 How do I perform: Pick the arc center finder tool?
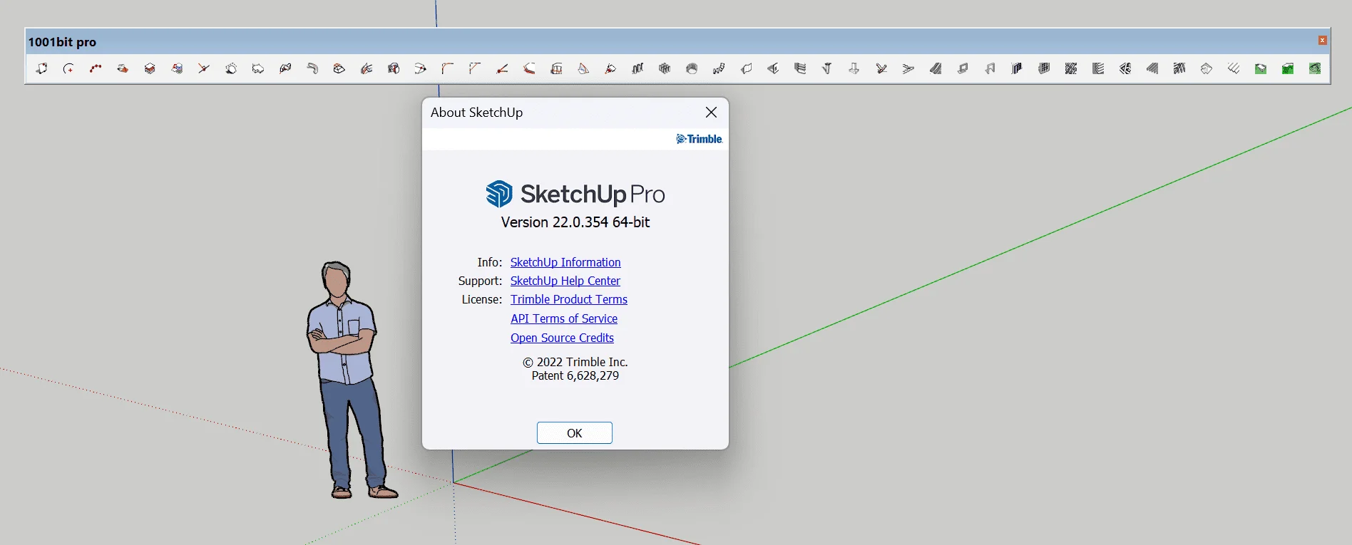point(68,68)
